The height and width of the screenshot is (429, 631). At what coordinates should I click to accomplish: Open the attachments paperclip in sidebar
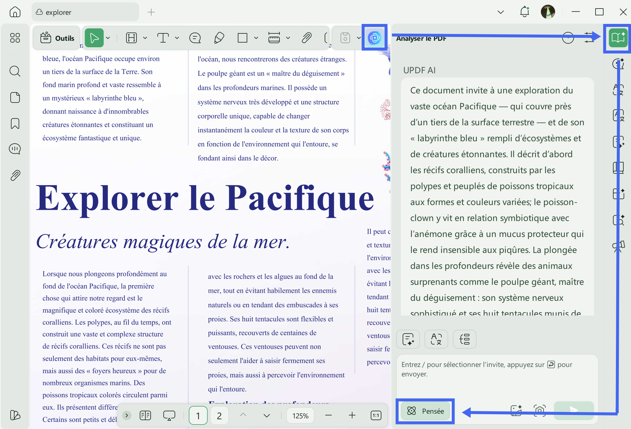[x=15, y=175]
